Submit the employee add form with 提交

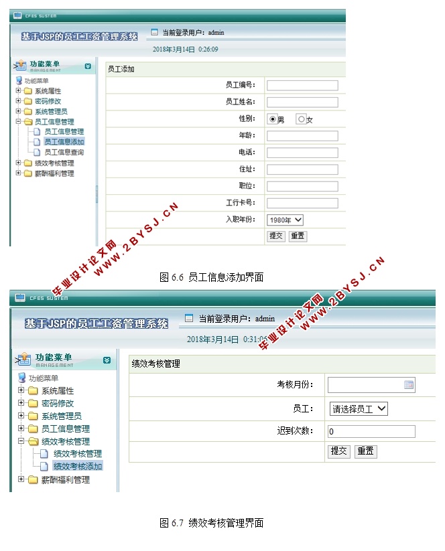[276, 236]
